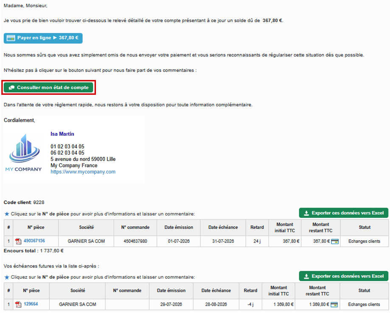Open the invoice number 129664 link
This screenshot has width=390, height=313.
[x=31, y=304]
